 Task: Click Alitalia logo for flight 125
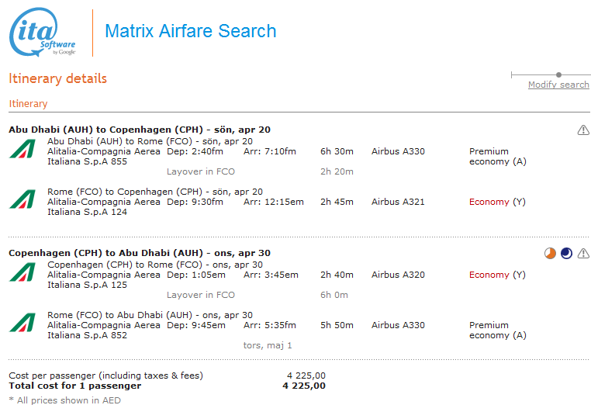click(x=22, y=272)
